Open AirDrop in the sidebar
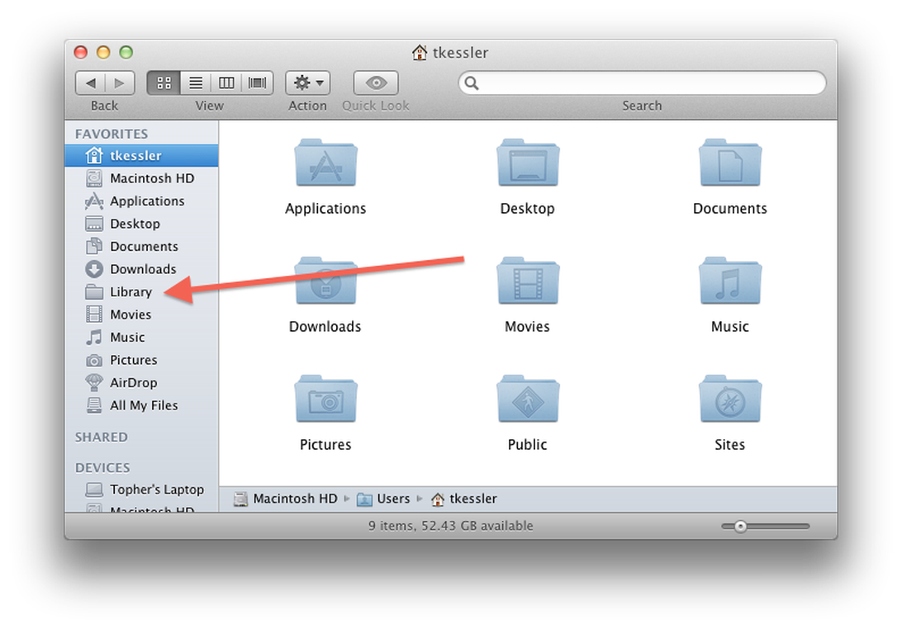 click(x=141, y=382)
